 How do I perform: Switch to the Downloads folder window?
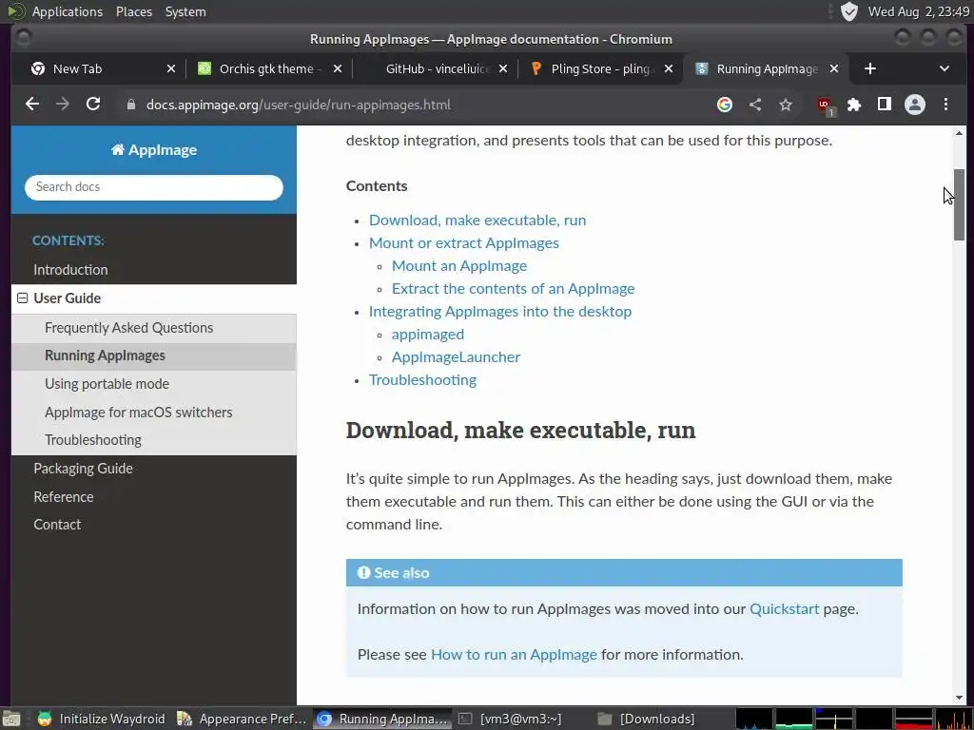tap(646, 719)
